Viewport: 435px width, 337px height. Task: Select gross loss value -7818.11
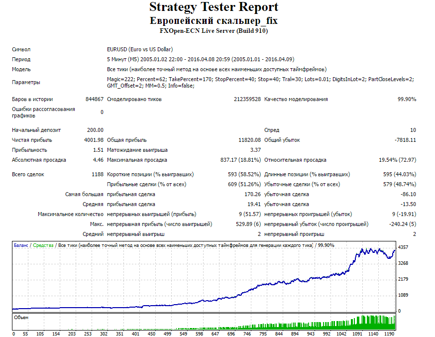405,140
